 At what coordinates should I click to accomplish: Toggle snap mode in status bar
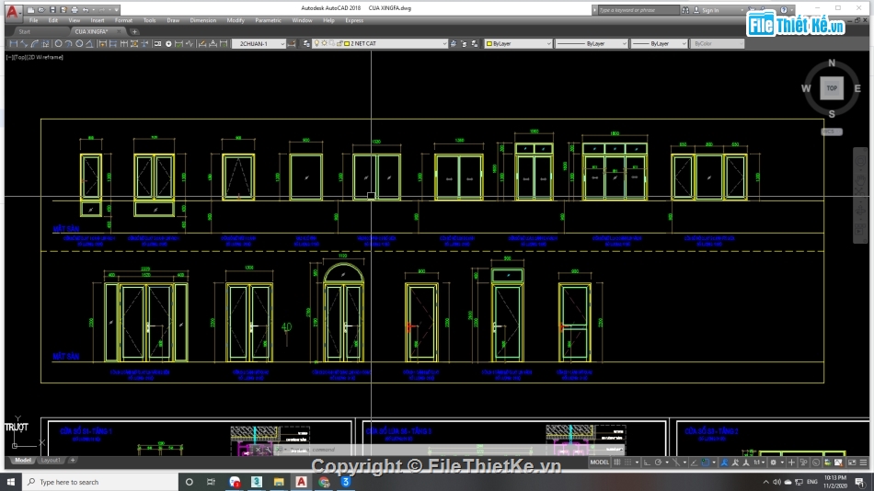[628, 462]
